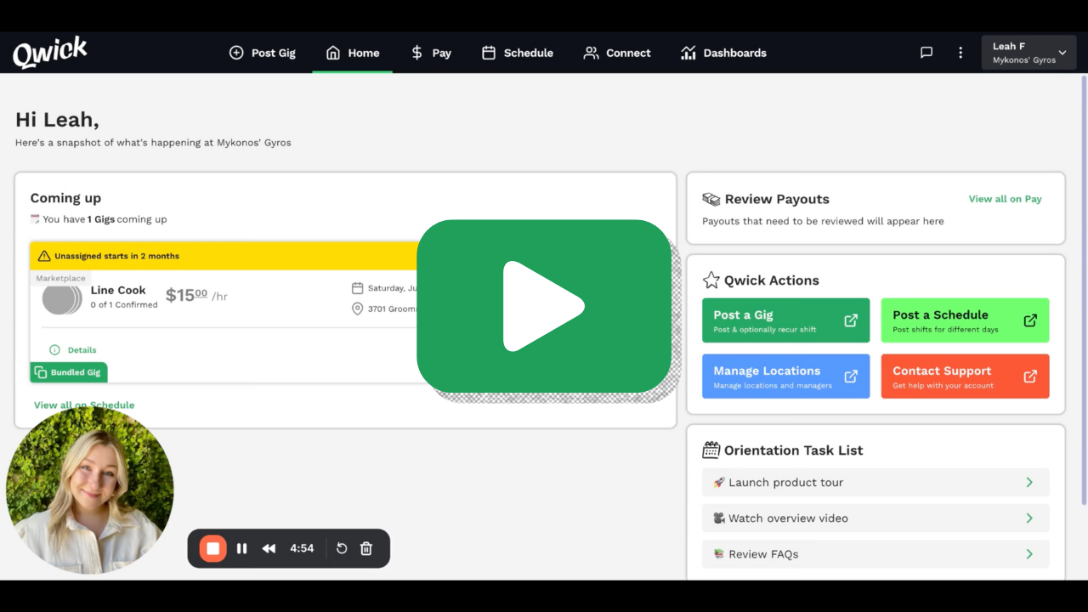Click the Bundled Gig badge
The image size is (1088, 612).
pyautogui.click(x=69, y=372)
